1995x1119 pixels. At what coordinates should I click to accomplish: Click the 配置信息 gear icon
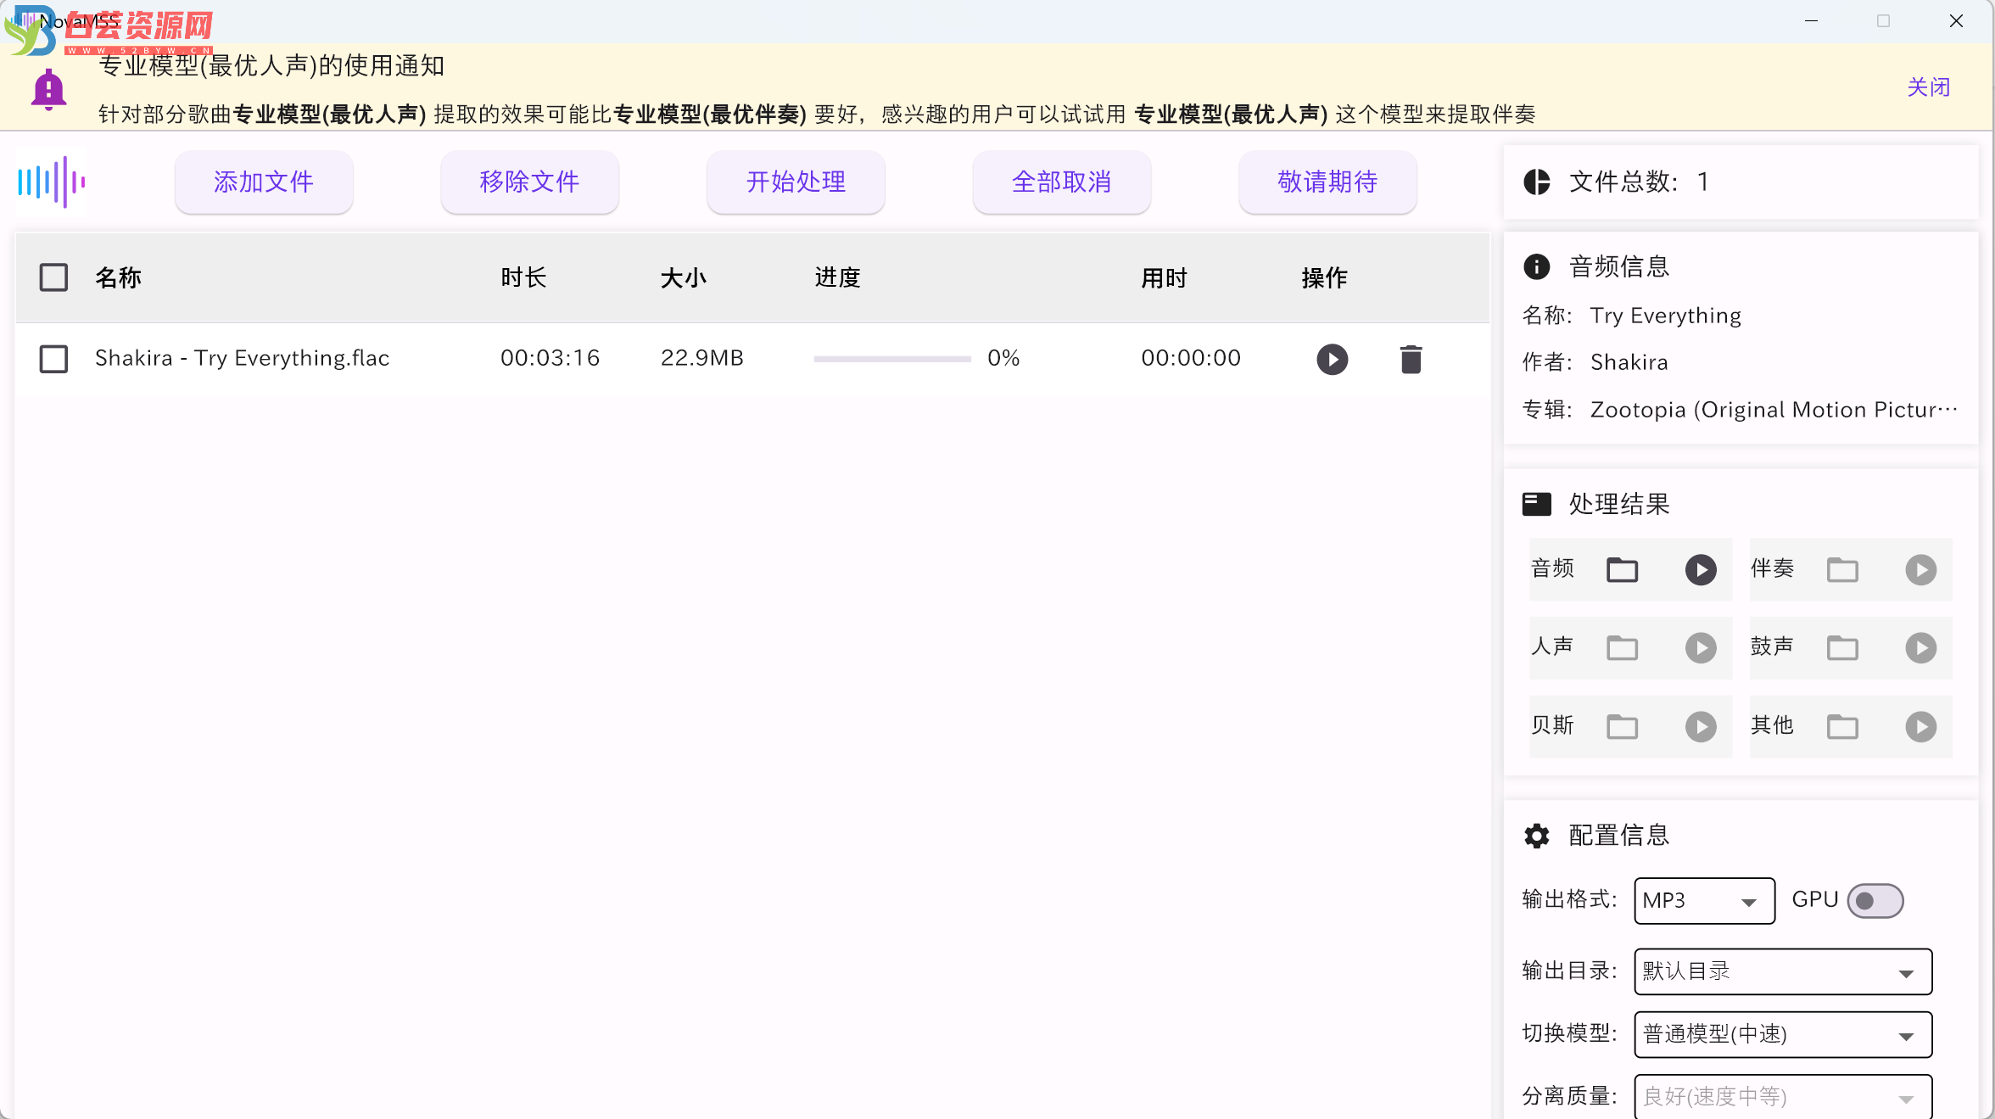coord(1536,836)
